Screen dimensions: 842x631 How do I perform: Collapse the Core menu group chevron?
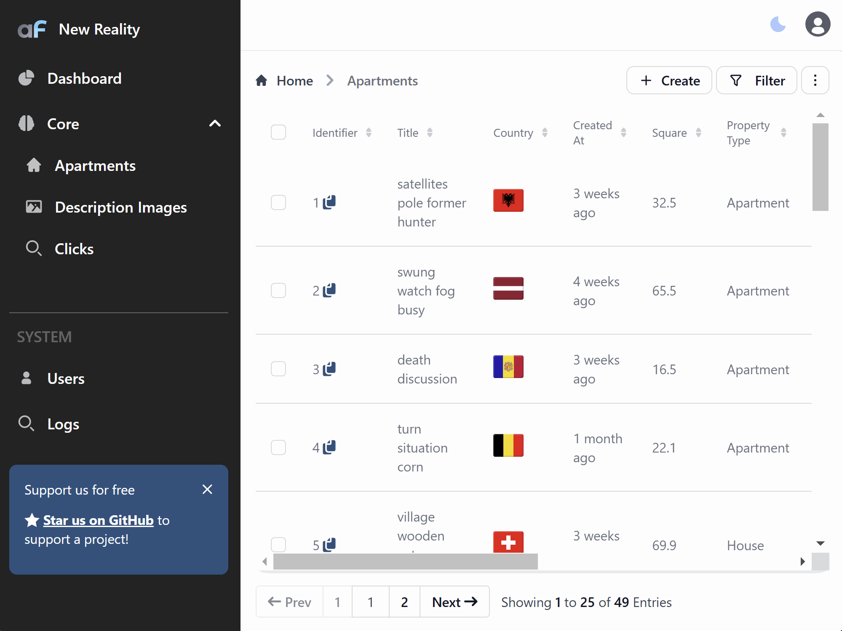[x=215, y=124]
